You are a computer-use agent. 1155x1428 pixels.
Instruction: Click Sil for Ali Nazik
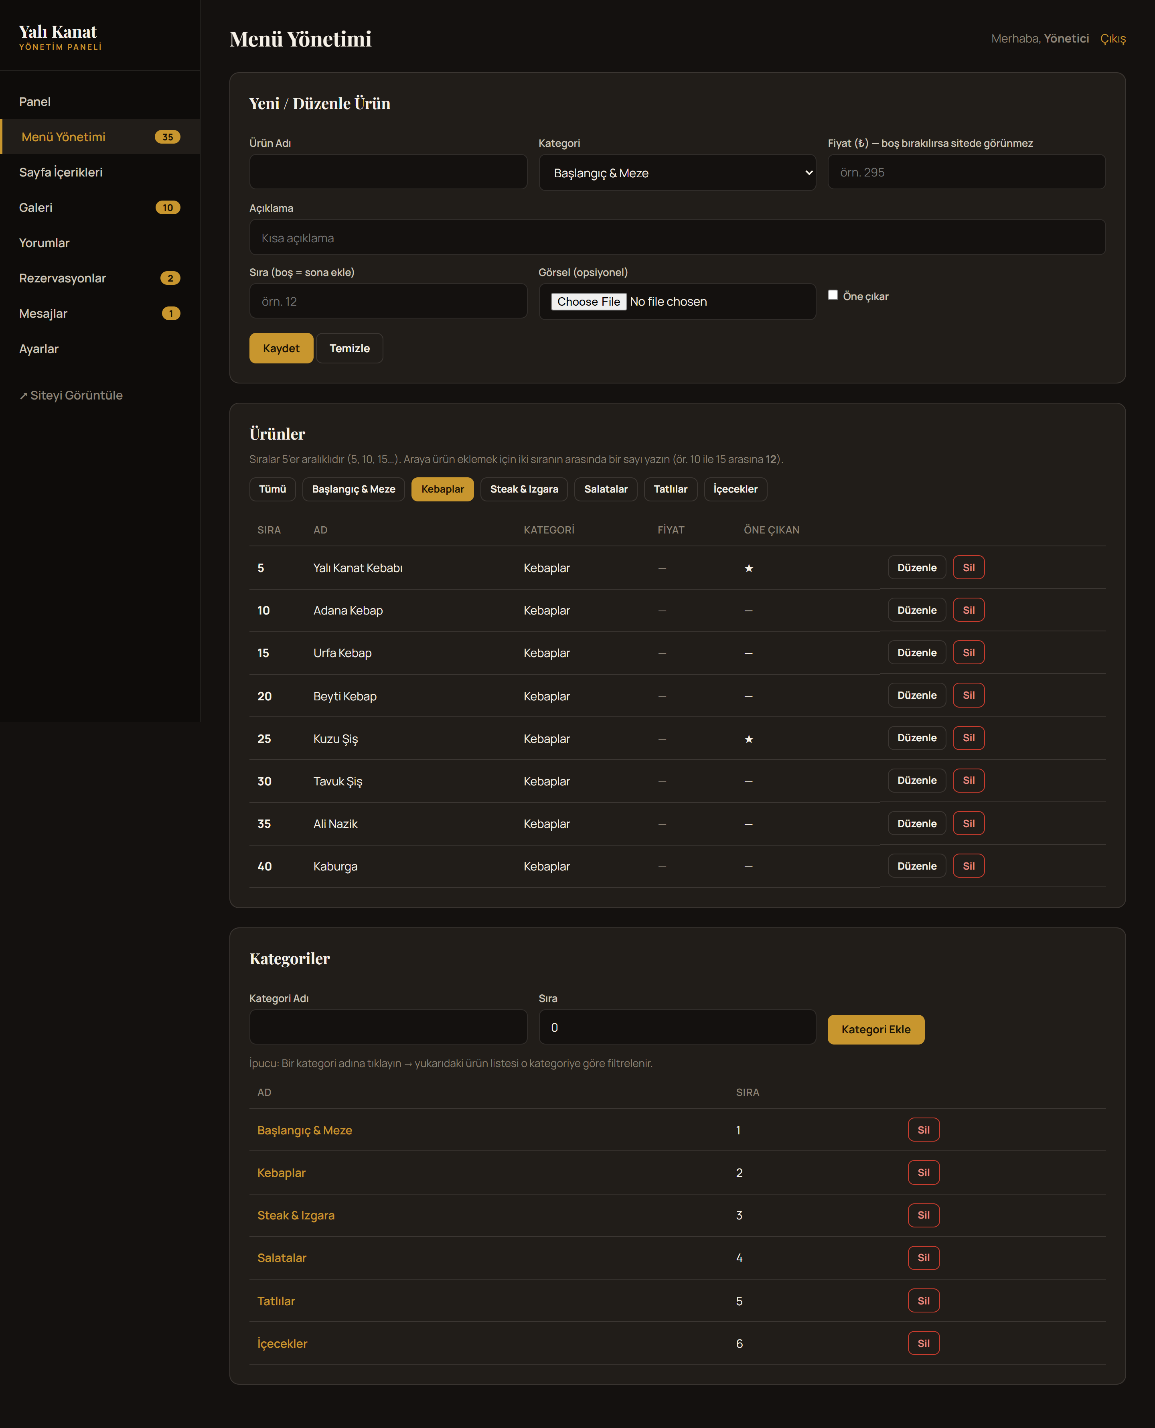click(968, 824)
